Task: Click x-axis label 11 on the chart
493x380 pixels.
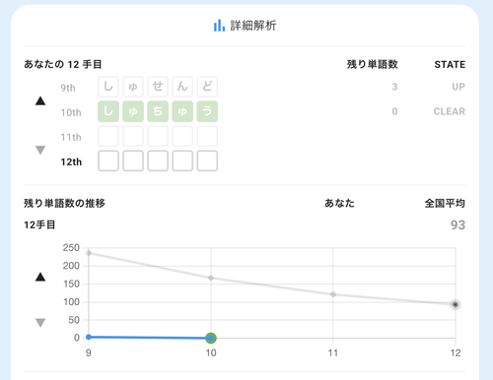Action: coord(333,353)
